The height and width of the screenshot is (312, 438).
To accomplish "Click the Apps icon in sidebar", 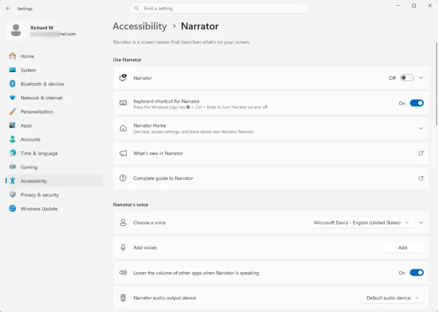I will 12,125.
